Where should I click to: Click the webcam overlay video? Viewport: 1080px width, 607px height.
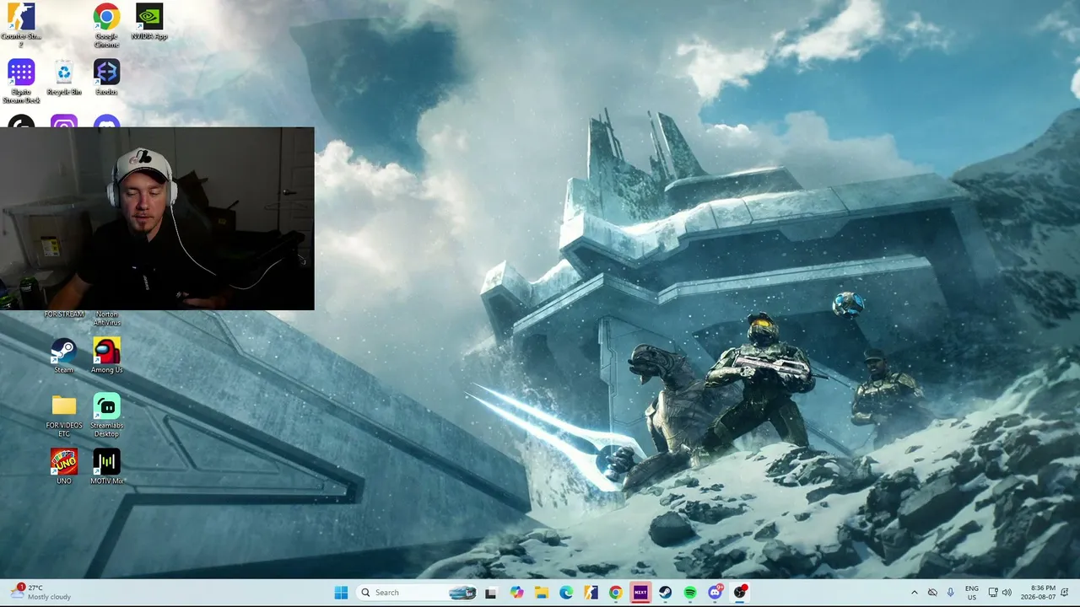[157, 218]
